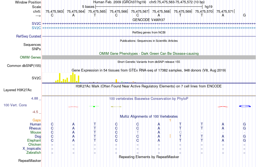Open the SV2C GTEx expression bar chart
256x167 pixels.
[x=93, y=78]
